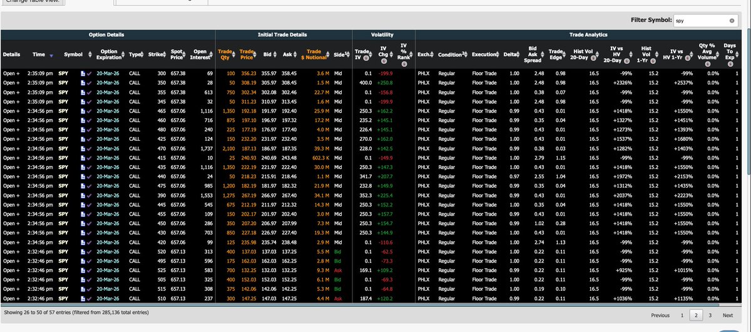Clear the spy filter symbol text
This screenshot has height=332, width=751.
(732, 21)
